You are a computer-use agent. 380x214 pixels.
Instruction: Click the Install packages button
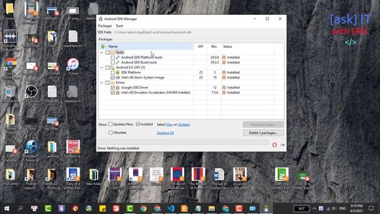click(x=263, y=124)
